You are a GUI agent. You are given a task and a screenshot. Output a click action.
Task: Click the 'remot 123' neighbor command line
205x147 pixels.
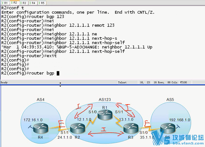coord(58,25)
